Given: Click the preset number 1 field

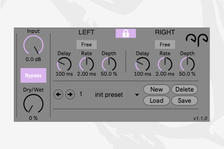Looking at the screenshot, I should pyautogui.click(x=81, y=94).
